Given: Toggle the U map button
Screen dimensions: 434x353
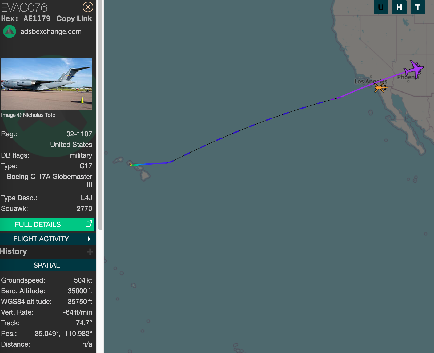Looking at the screenshot, I should click(381, 7).
